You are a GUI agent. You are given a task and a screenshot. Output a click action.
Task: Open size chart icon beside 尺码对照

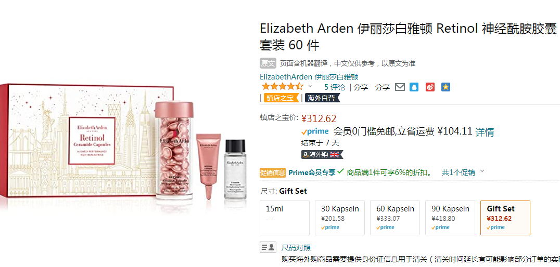click(x=268, y=247)
